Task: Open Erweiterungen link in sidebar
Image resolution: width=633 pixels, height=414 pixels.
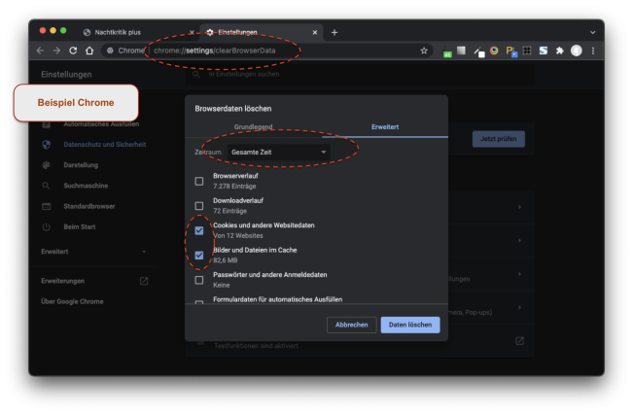Action: point(63,281)
